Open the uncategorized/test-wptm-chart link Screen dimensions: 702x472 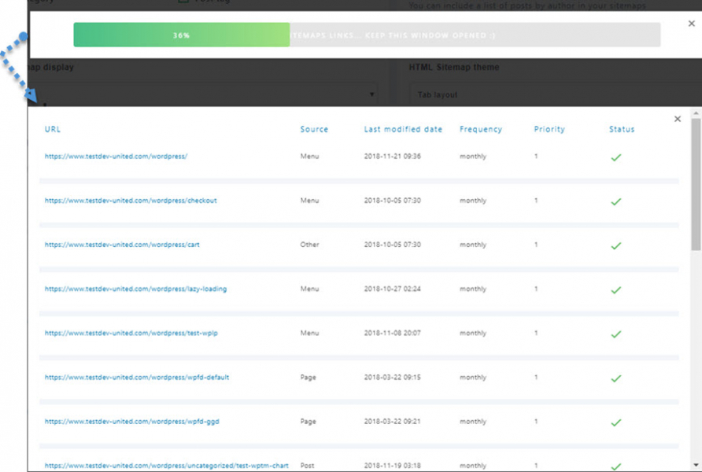tap(166, 466)
